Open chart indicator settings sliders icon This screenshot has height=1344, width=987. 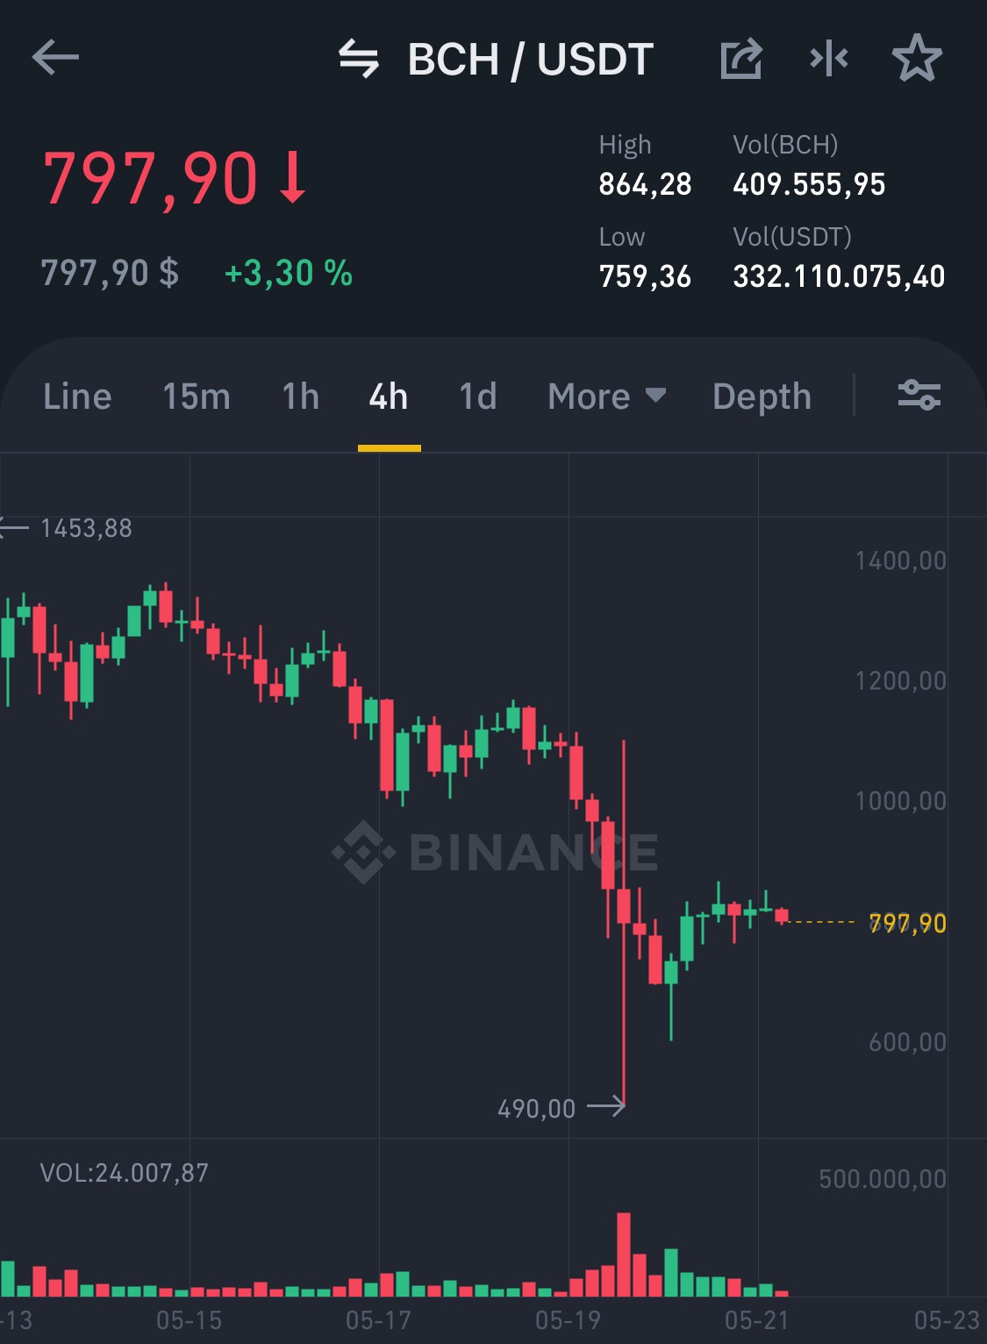click(919, 396)
